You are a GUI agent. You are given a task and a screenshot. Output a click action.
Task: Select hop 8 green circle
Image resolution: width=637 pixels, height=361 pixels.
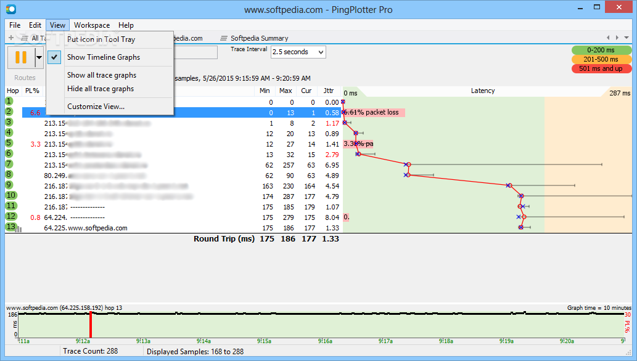[x=9, y=174]
